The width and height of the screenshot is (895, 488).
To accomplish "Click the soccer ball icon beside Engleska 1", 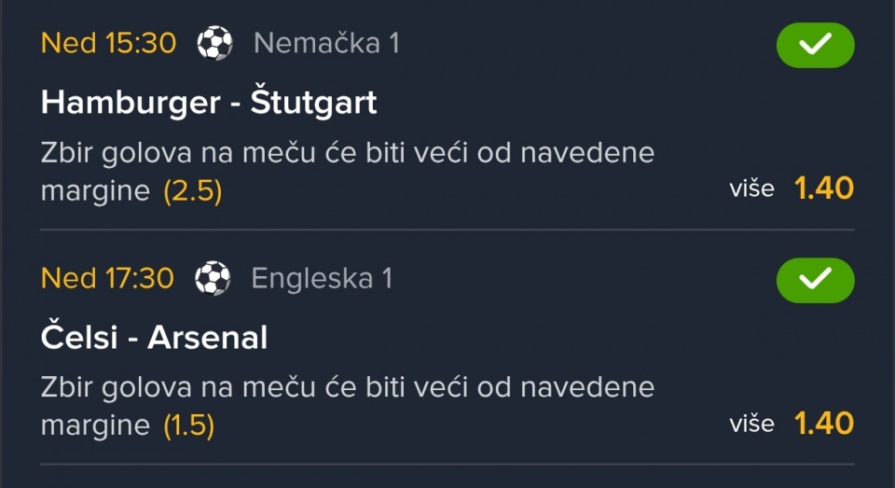I will [213, 278].
